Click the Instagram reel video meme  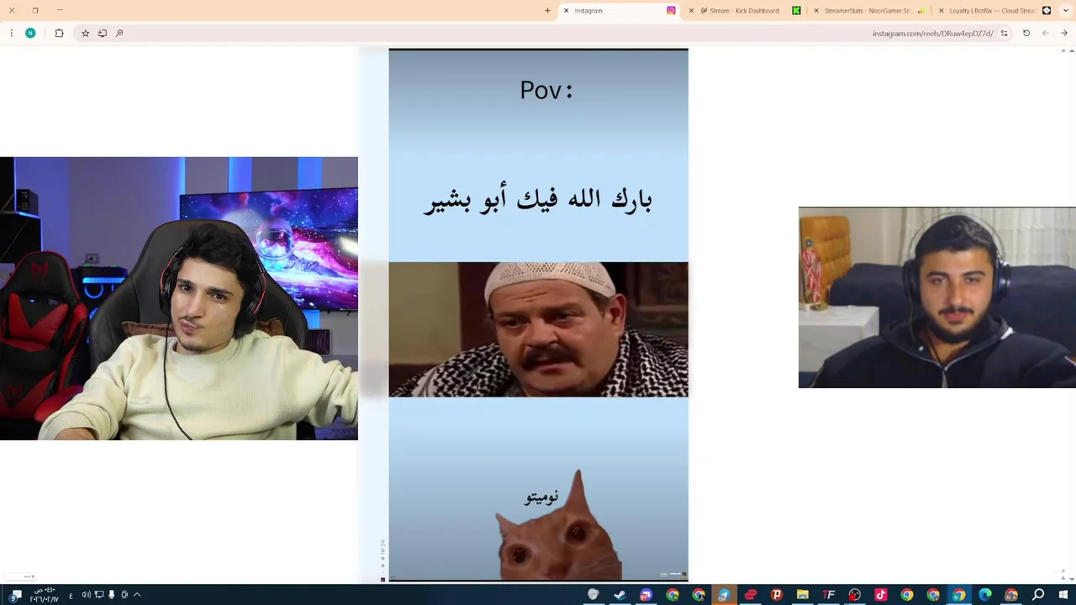(538, 314)
